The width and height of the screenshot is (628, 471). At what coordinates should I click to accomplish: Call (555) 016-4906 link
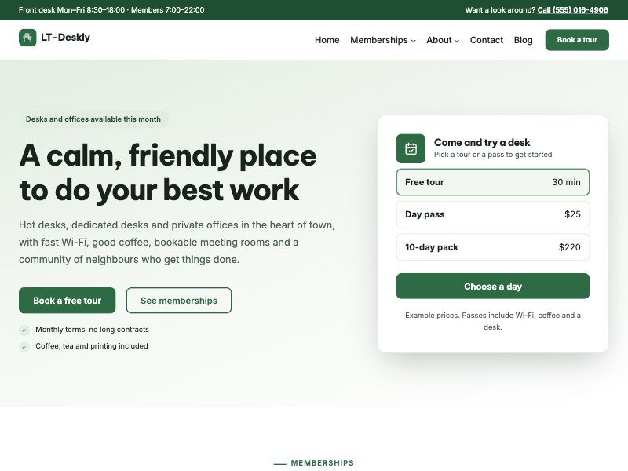point(572,10)
